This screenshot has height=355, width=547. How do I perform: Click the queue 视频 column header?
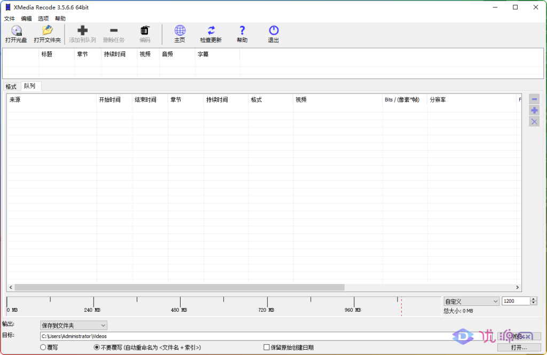[x=338, y=100]
